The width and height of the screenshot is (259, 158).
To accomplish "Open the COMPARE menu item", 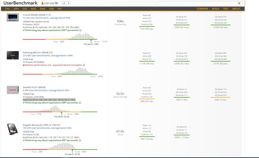I will [202, 9].
